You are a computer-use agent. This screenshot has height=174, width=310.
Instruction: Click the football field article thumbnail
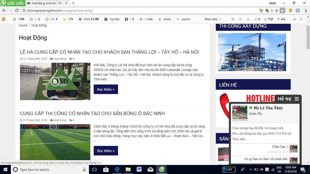click(55, 142)
